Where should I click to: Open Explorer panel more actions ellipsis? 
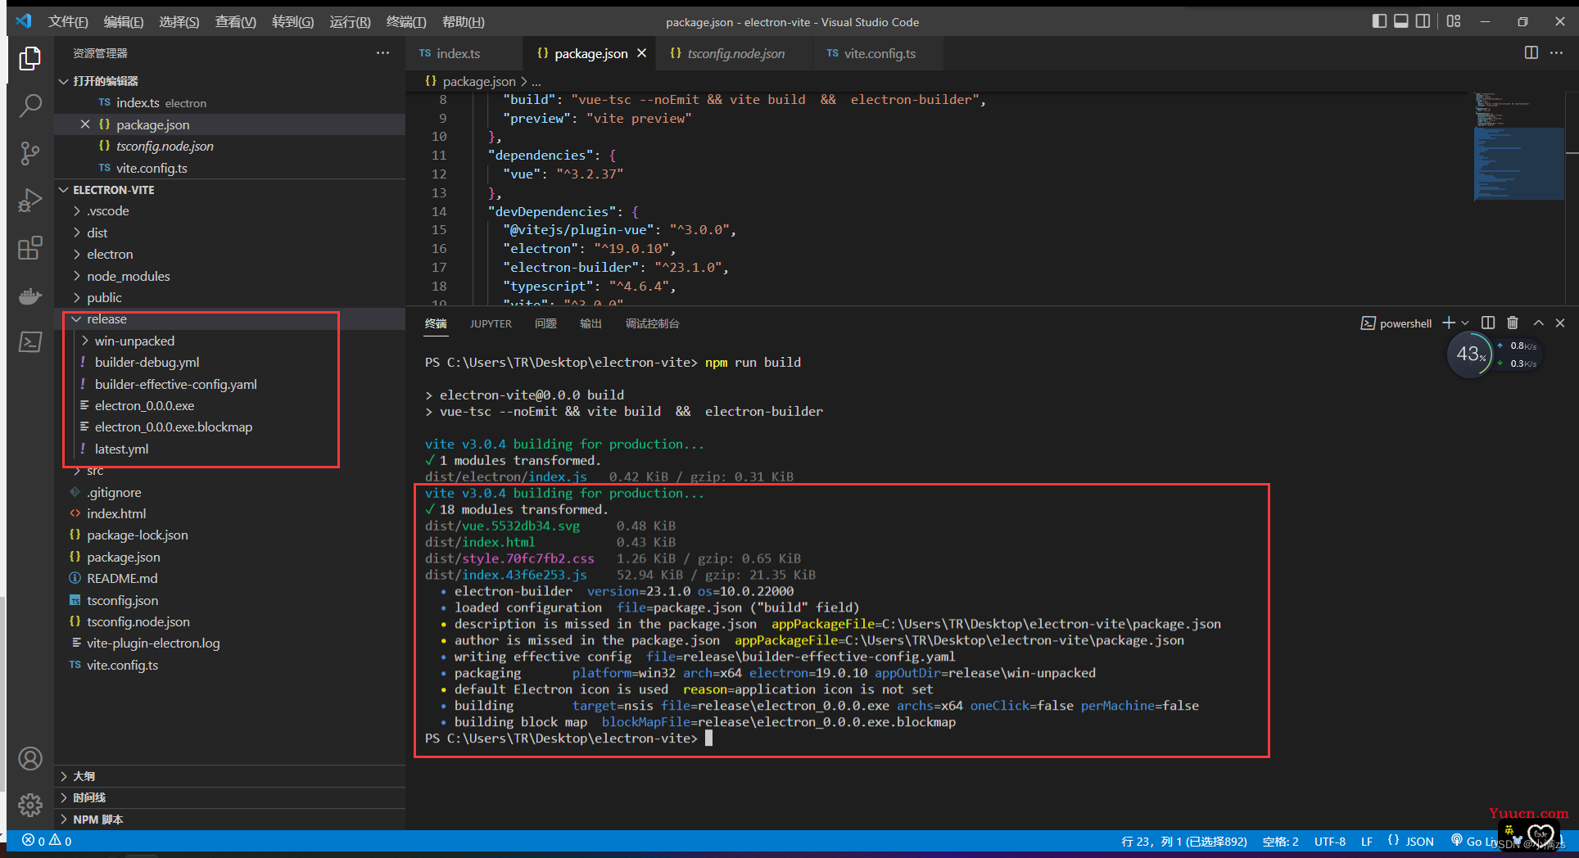382,53
